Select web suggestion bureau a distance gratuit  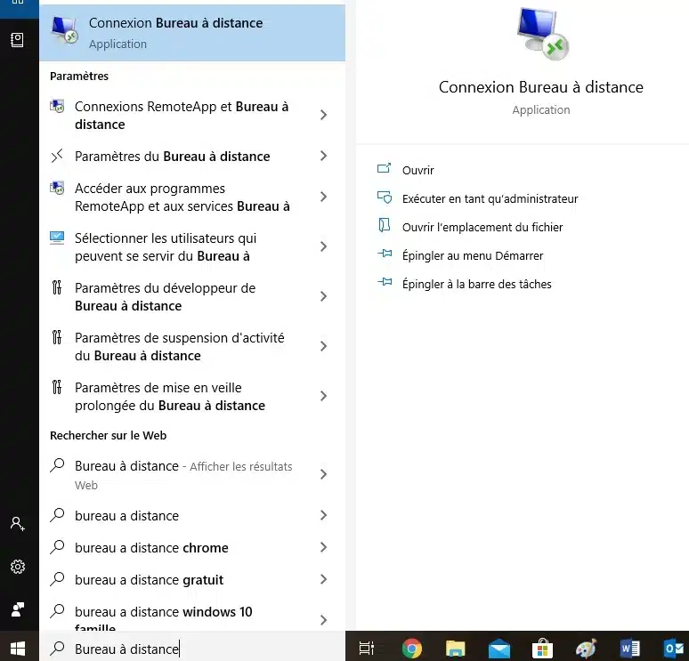coord(192,580)
